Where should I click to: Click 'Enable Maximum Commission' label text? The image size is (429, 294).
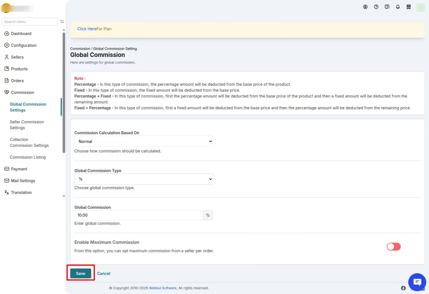[107, 242]
